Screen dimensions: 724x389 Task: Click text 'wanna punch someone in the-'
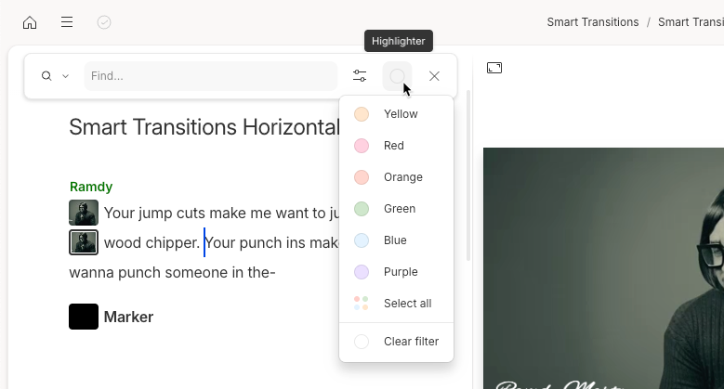(x=172, y=272)
